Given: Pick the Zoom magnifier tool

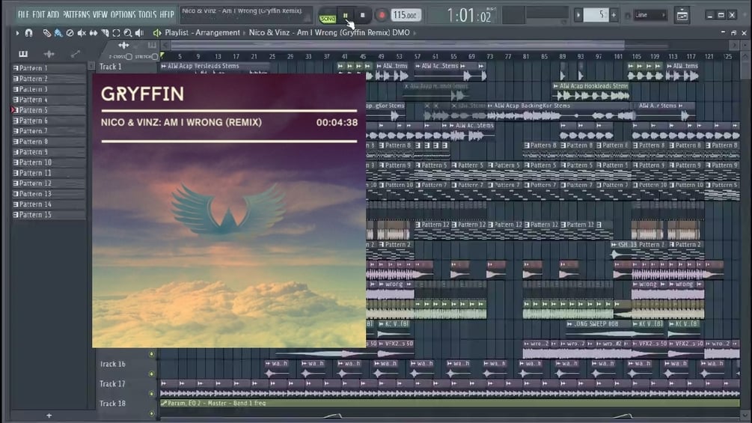Looking at the screenshot, I should click(128, 33).
